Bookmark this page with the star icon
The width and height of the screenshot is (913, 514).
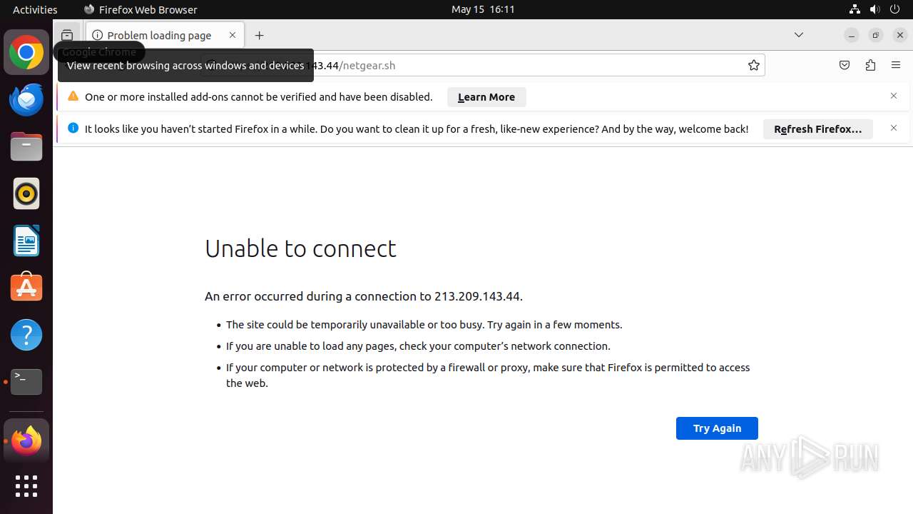coord(754,66)
